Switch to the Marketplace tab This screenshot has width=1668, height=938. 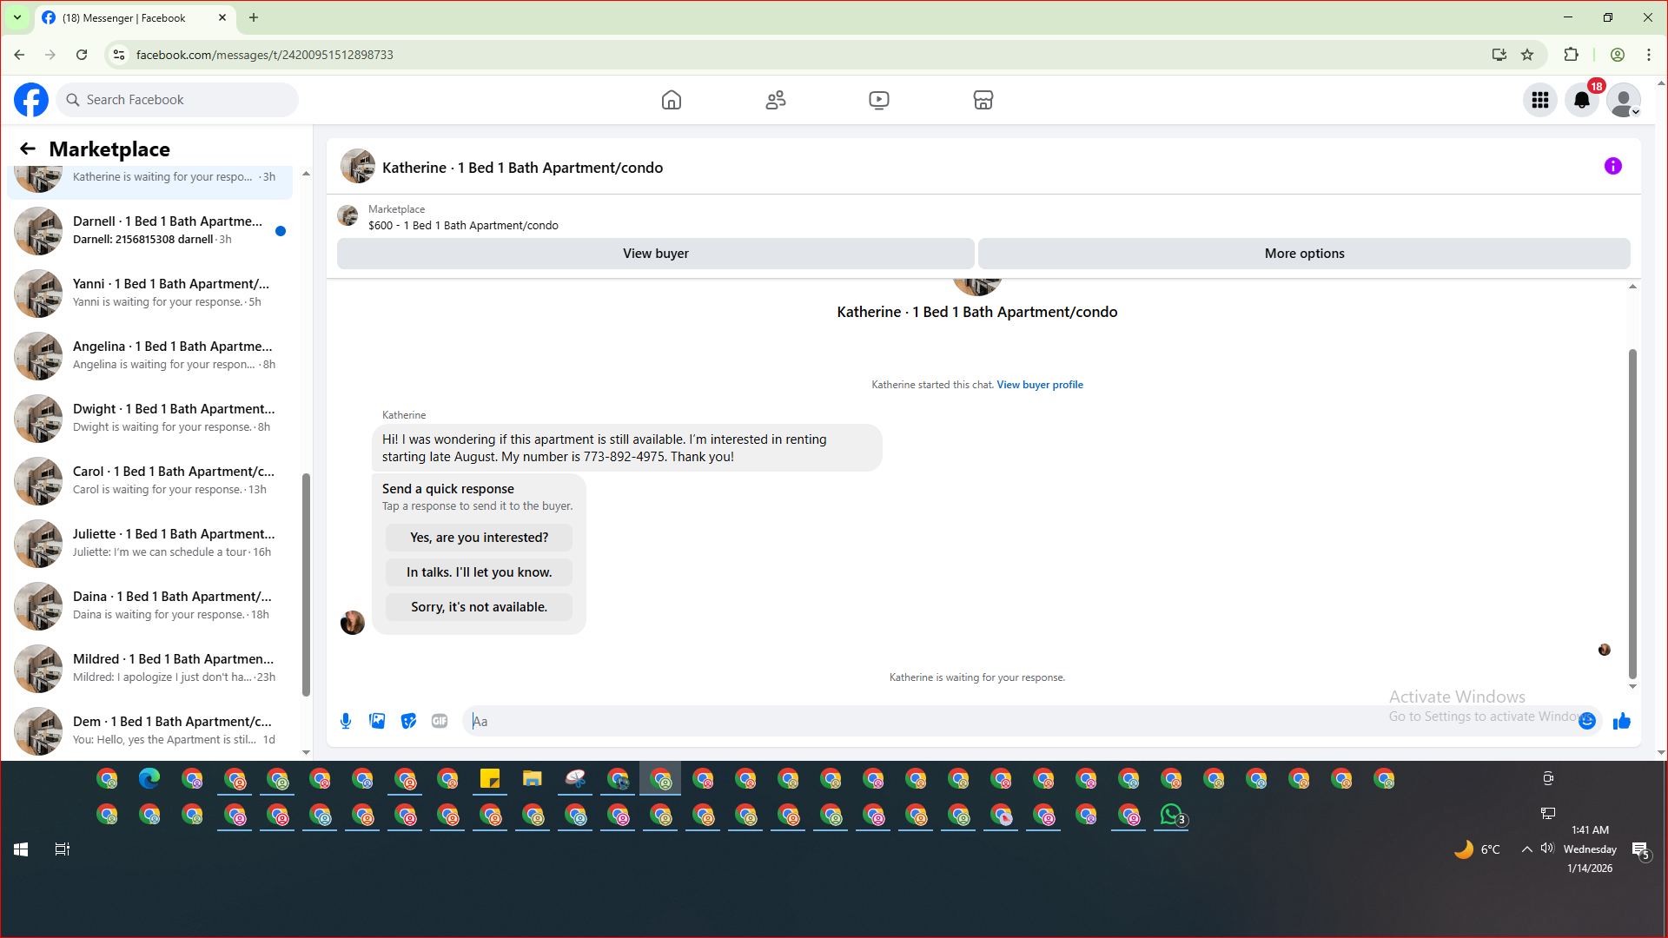click(983, 100)
